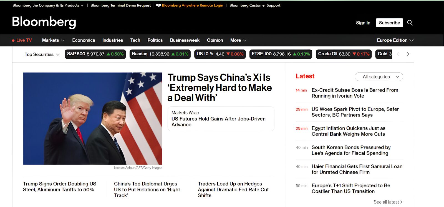Open the Markets navigation menu
This screenshot has width=444, height=207.
coord(53,40)
